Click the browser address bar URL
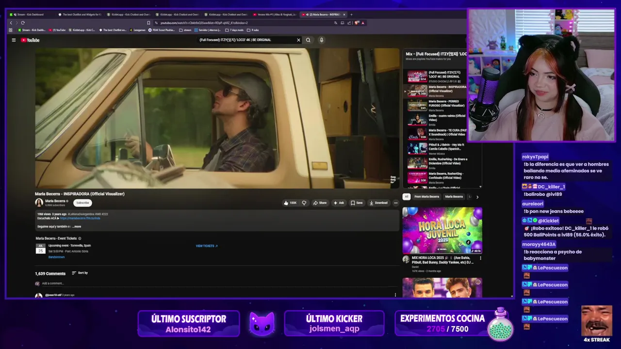Image resolution: width=621 pixels, height=349 pixels. click(x=204, y=23)
